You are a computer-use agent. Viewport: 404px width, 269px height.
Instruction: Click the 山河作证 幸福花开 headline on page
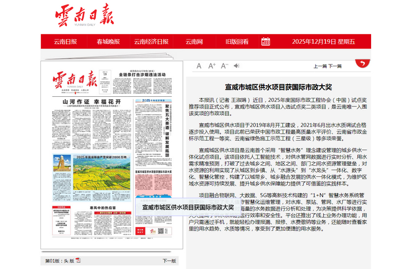[x=87, y=101]
